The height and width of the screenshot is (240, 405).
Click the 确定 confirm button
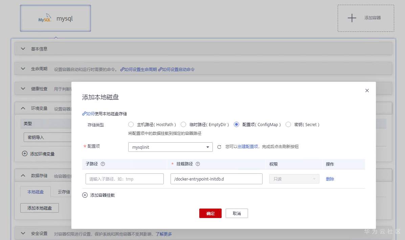pyautogui.click(x=210, y=213)
